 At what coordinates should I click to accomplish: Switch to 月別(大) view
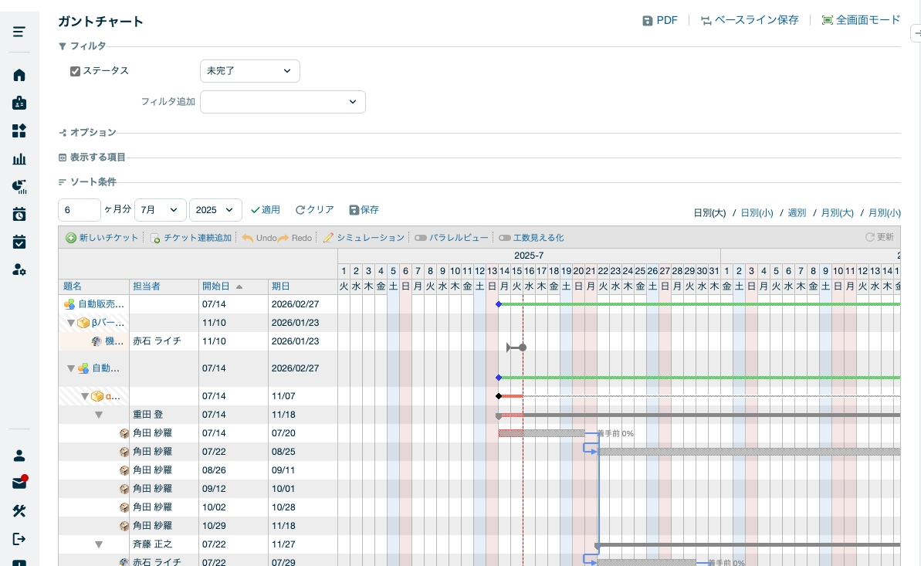[837, 213]
